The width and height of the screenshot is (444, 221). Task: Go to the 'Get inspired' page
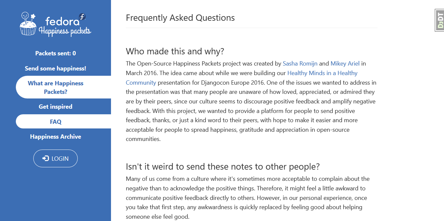(55, 107)
